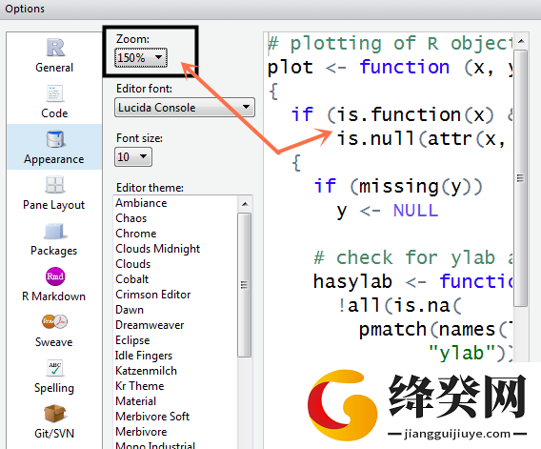Select the Dreamweaver editor theme
Image resolution: width=541 pixels, height=449 pixels.
(x=150, y=325)
